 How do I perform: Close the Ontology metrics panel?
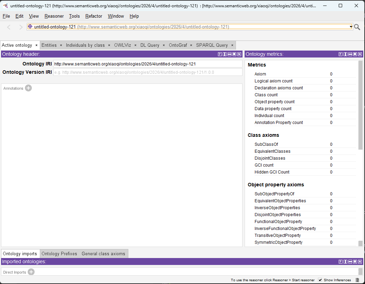[360, 54]
